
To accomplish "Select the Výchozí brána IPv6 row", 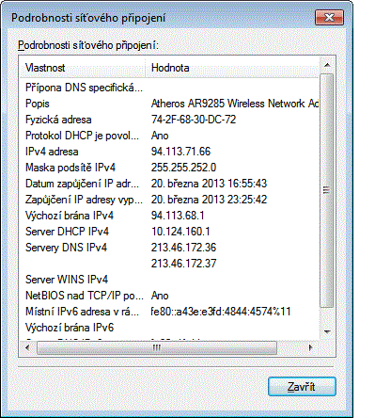I will pyautogui.click(x=169, y=328).
